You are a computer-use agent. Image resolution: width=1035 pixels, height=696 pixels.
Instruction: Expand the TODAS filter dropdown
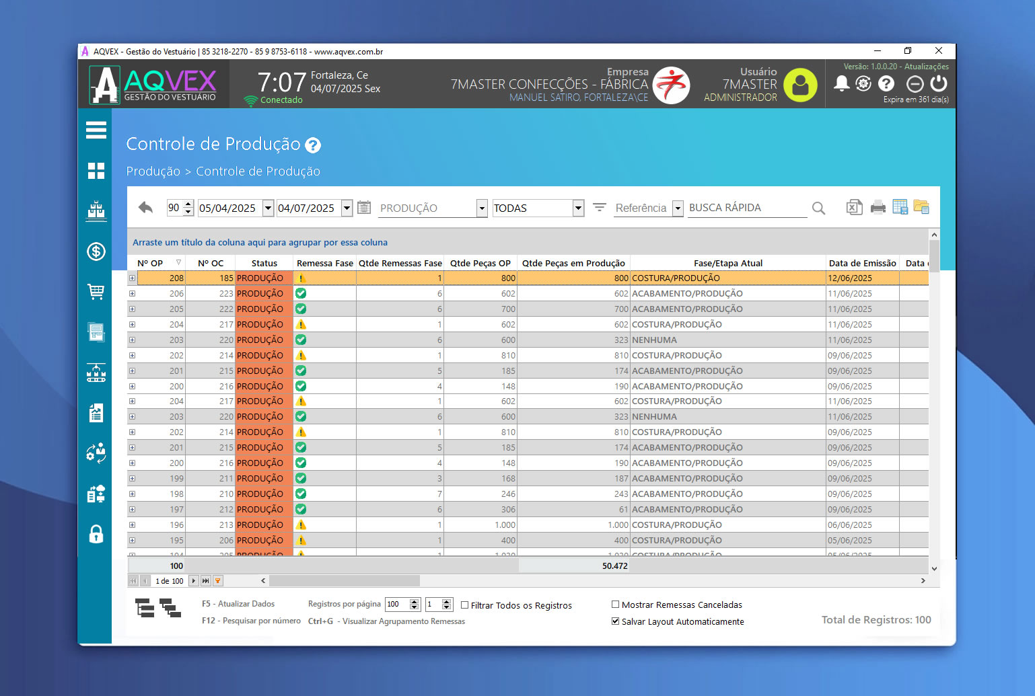[578, 208]
